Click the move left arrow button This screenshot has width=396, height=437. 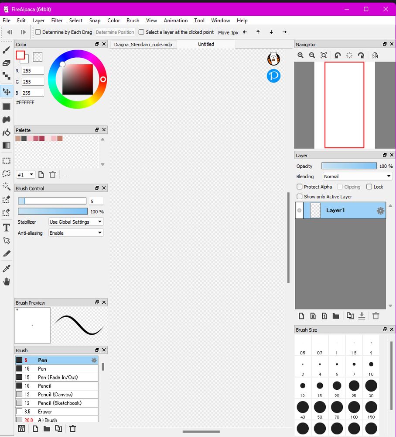tap(245, 32)
